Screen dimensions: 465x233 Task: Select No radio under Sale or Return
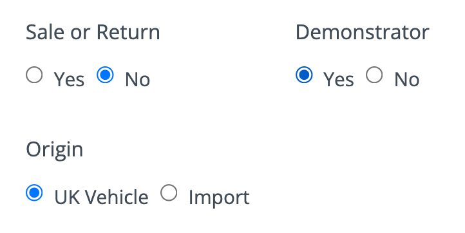[x=105, y=75]
